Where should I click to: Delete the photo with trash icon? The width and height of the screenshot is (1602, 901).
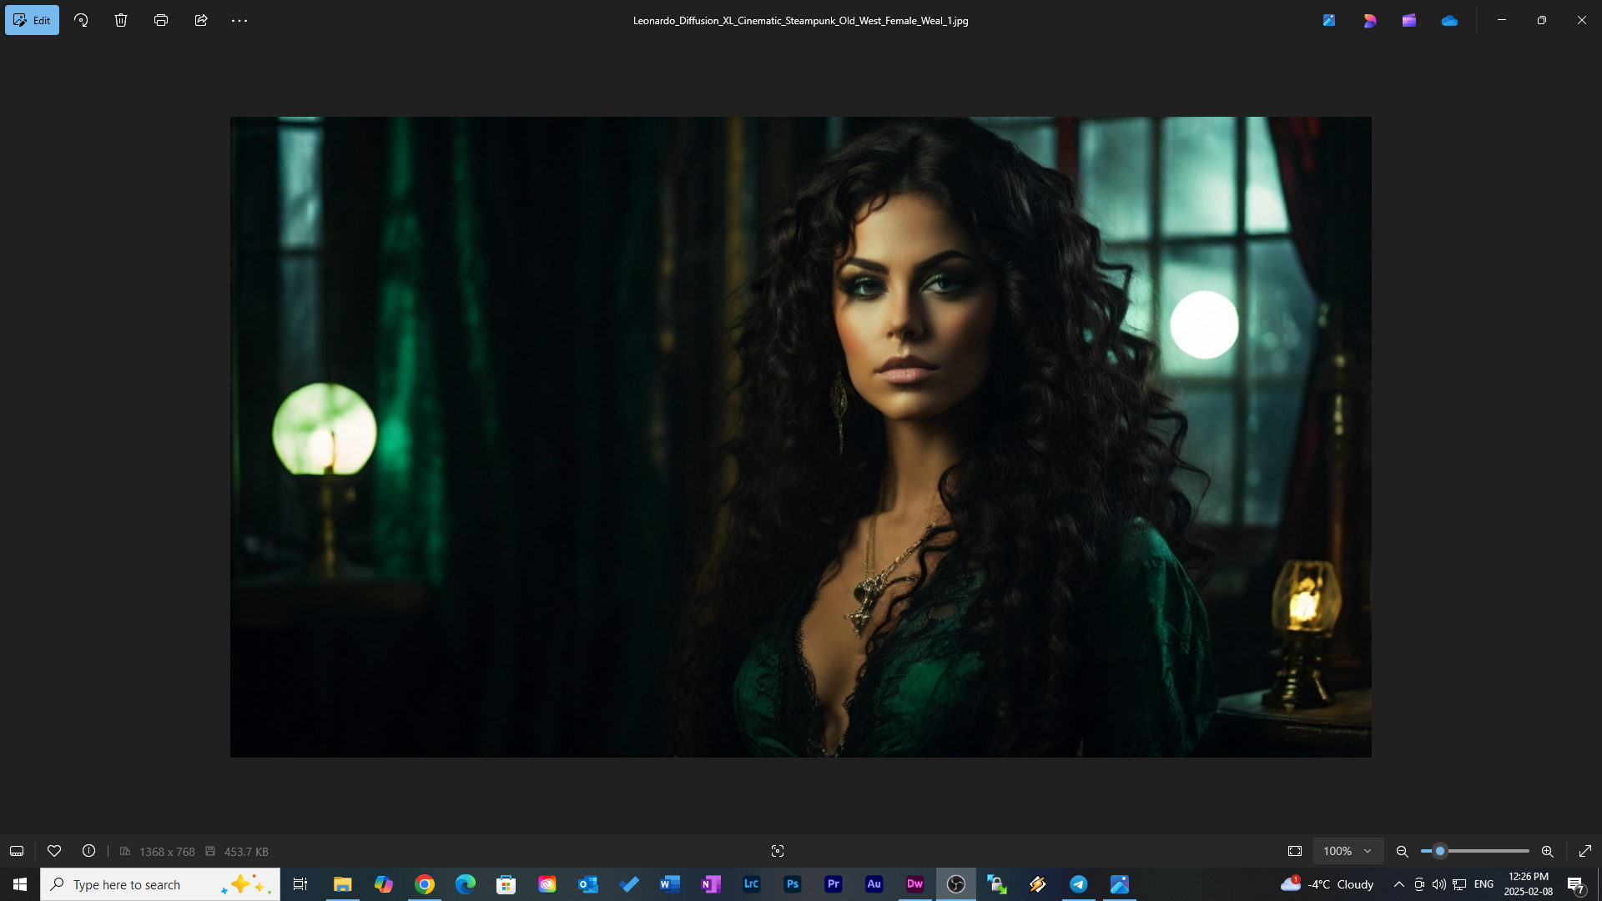[x=121, y=20]
